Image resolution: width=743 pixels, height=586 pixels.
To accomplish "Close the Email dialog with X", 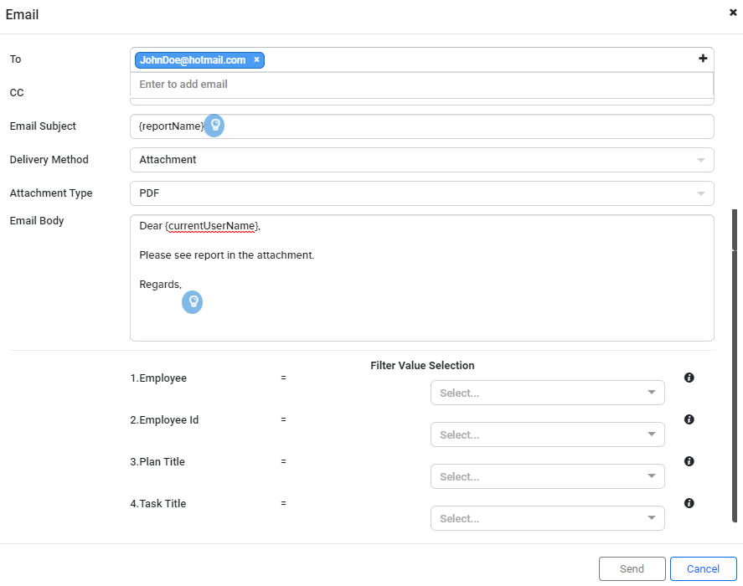I will click(x=733, y=13).
